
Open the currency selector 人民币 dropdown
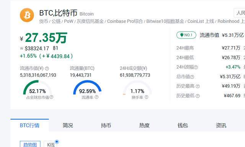point(239,13)
